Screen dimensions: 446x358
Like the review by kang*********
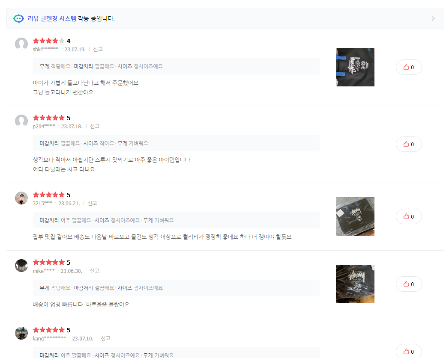[409, 352]
